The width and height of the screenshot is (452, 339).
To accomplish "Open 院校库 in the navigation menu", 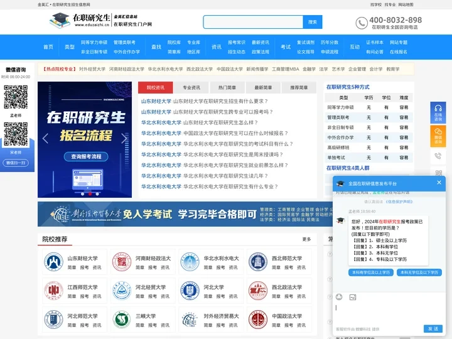I will click(174, 43).
